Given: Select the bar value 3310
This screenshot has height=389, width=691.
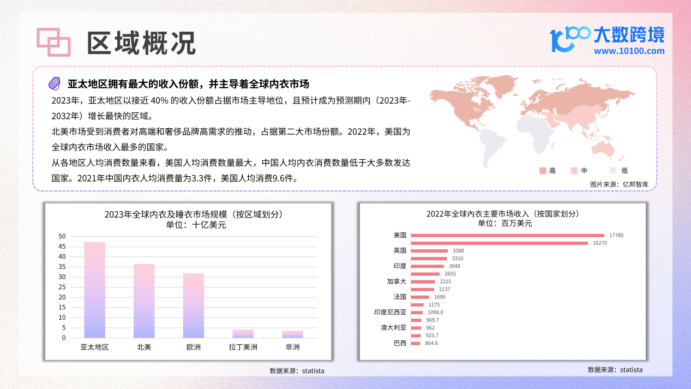Looking at the screenshot, I should click(458, 258).
